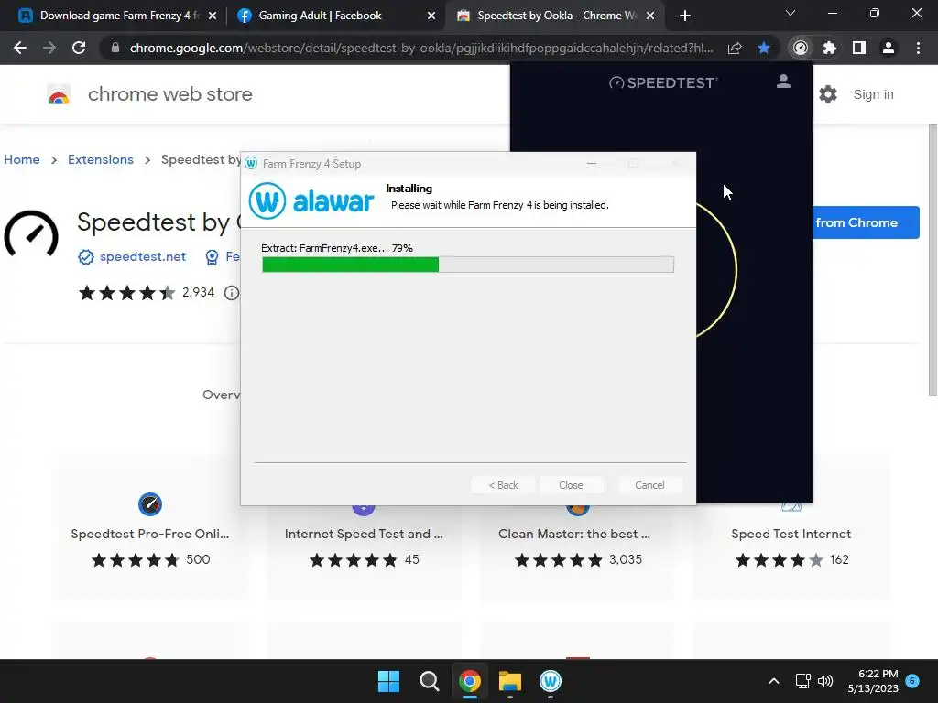Toggle the bookmark star for this page

pyautogui.click(x=764, y=48)
